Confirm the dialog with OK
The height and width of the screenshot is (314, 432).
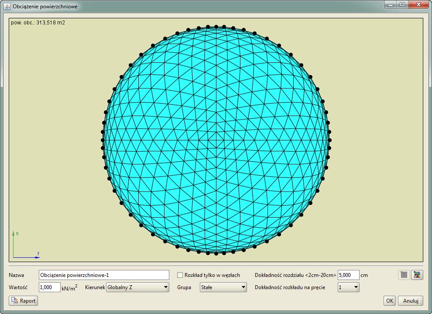[390, 300]
